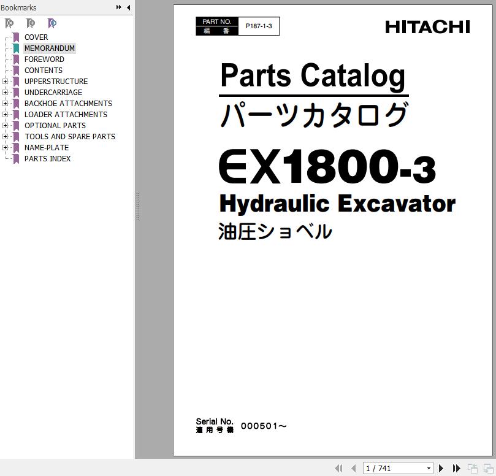The height and width of the screenshot is (476, 496).
Task: Click the Japanese subtitle 油圧ショベル
Action: pyautogui.click(x=275, y=231)
